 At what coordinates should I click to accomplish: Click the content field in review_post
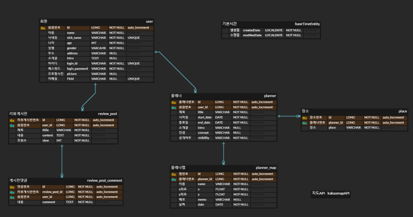pyautogui.click(x=48, y=135)
